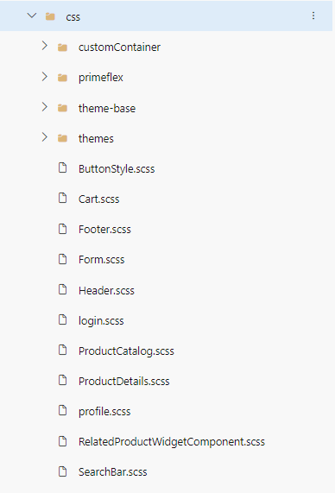Open ProductCatalog.scss file
This screenshot has height=493, width=335.
tap(126, 351)
